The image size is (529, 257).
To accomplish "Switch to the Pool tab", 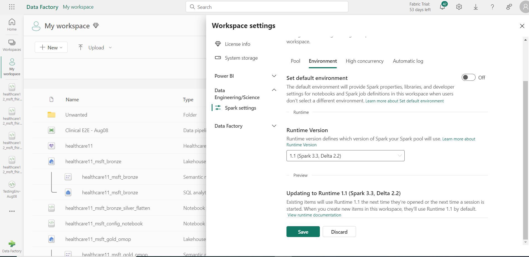I will (295, 61).
